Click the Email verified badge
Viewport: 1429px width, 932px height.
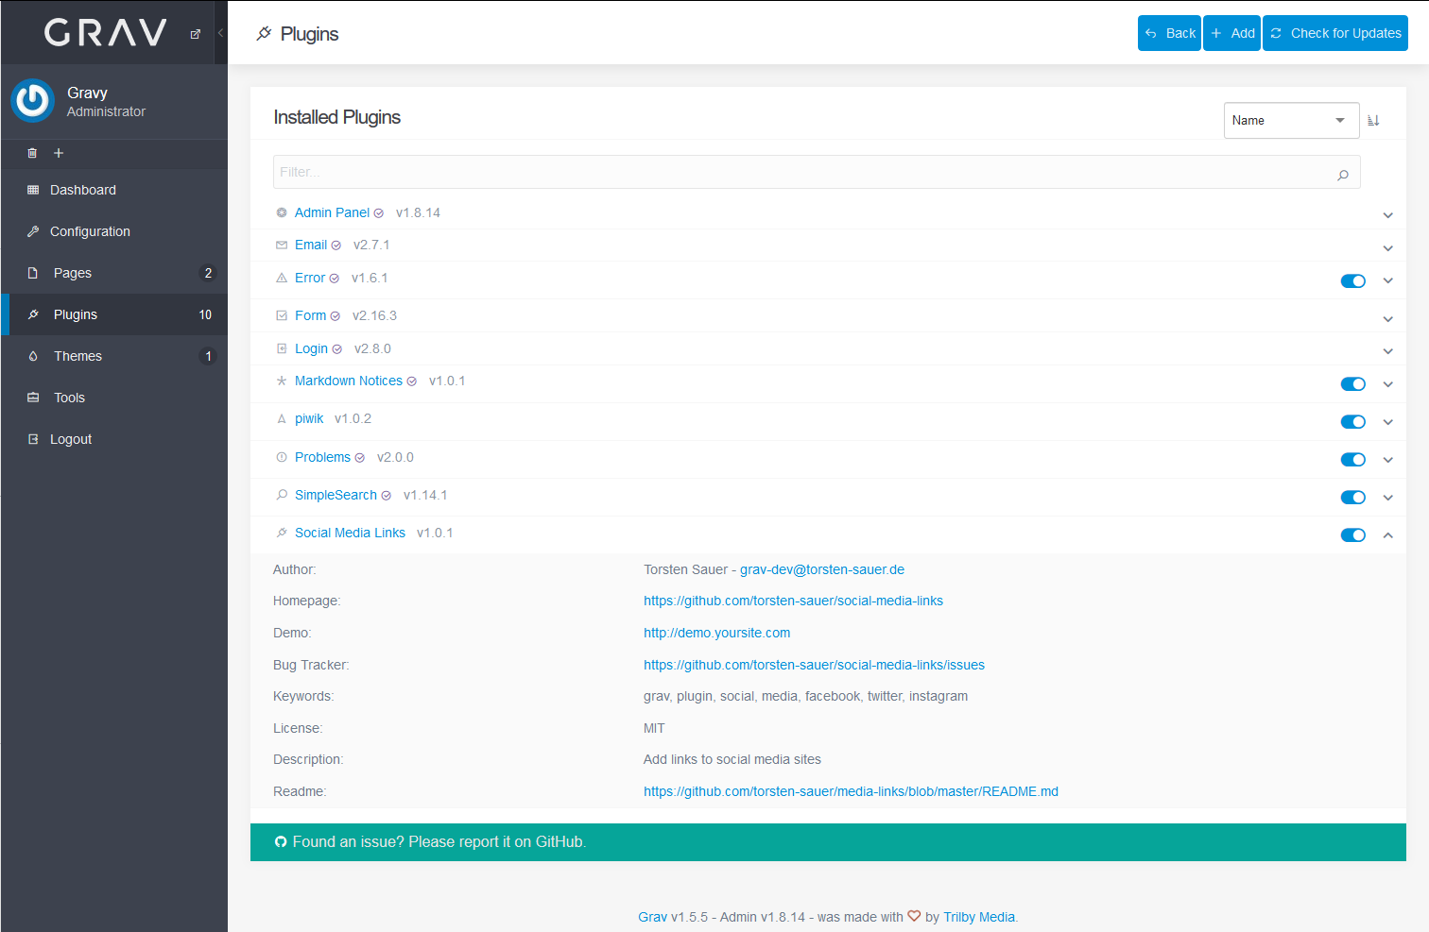click(336, 246)
